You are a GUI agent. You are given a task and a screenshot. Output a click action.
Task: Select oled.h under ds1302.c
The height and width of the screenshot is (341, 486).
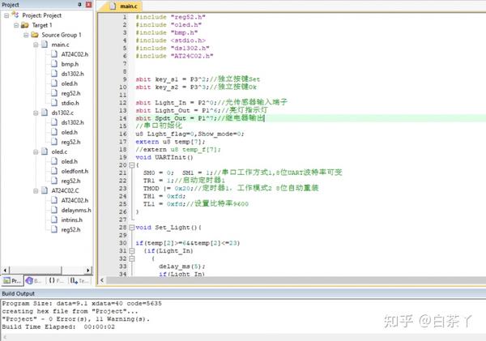70,132
